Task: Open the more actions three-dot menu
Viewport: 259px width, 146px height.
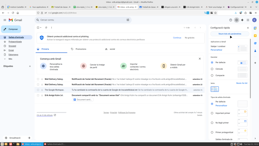Action: pos(52,28)
